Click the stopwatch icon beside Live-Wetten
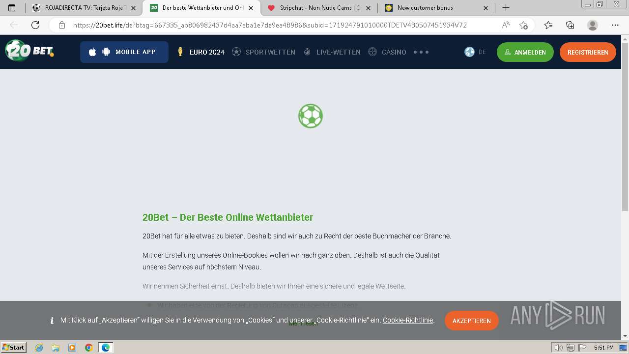Viewport: 629px width, 354px height. pos(307,52)
